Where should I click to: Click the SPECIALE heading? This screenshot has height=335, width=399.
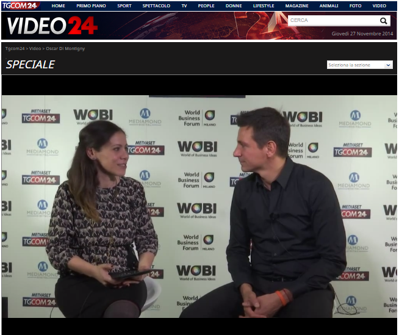(31, 65)
